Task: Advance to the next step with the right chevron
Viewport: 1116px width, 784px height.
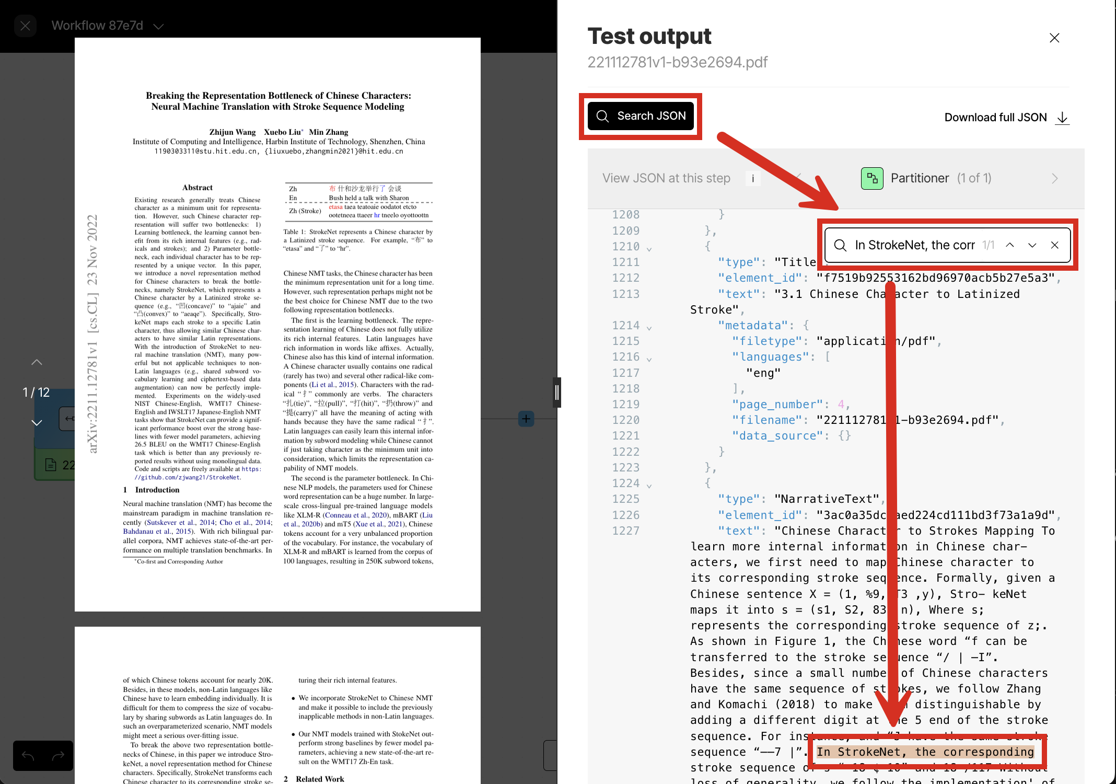Action: 1055,178
